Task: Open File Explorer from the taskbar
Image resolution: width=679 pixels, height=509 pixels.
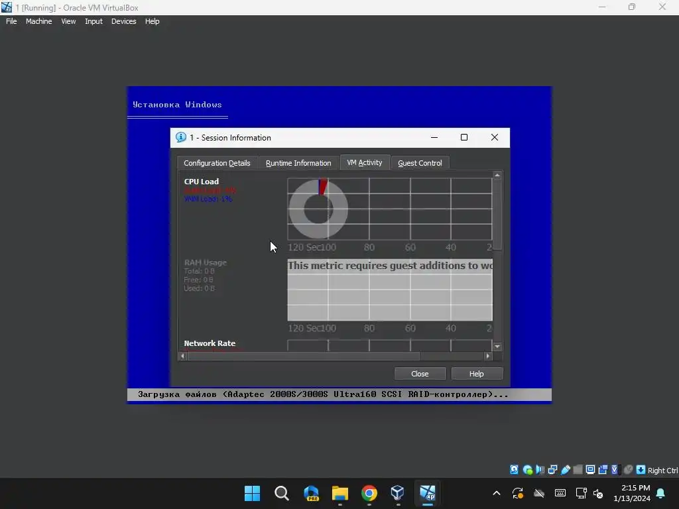Action: coord(340,493)
